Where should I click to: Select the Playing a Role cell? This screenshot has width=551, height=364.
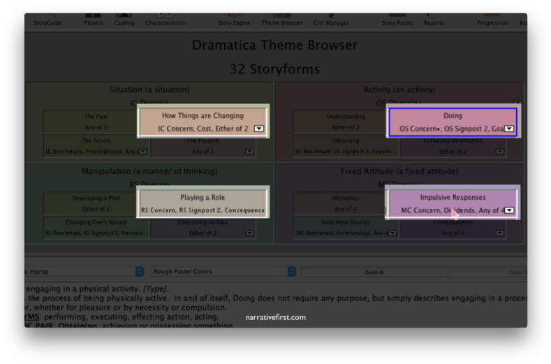(203, 203)
